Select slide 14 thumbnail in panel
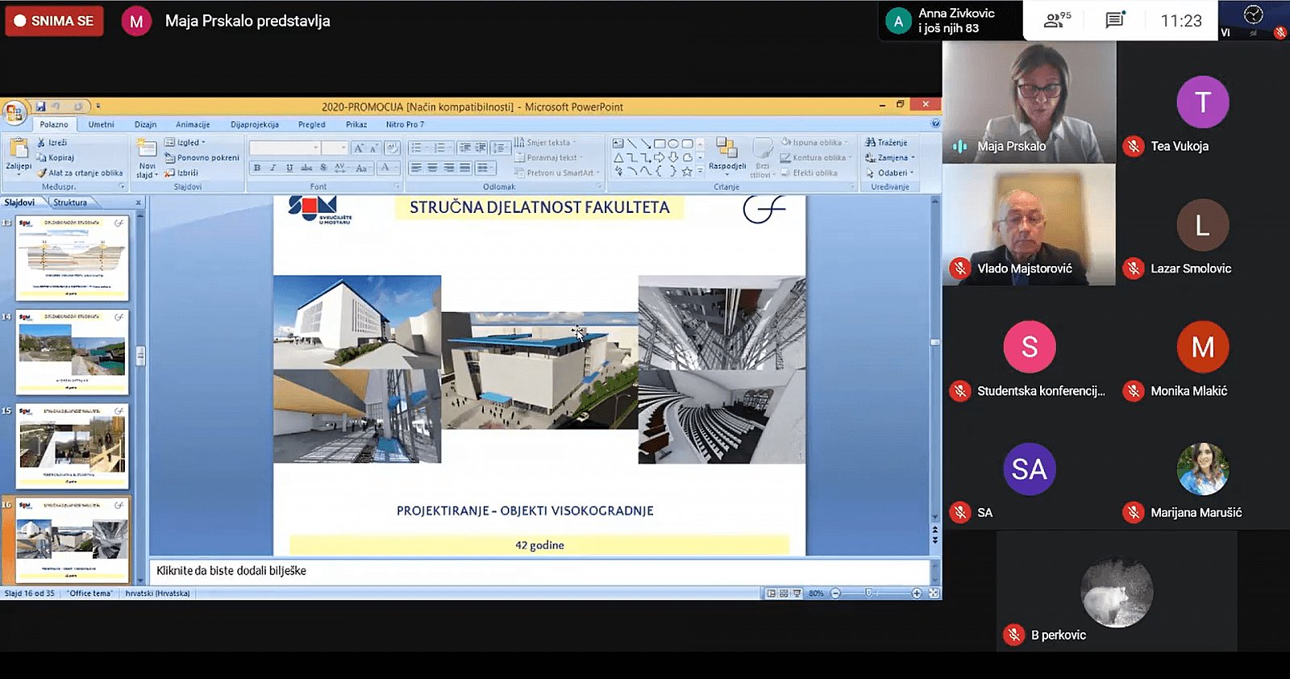This screenshot has width=1290, height=679. click(73, 352)
